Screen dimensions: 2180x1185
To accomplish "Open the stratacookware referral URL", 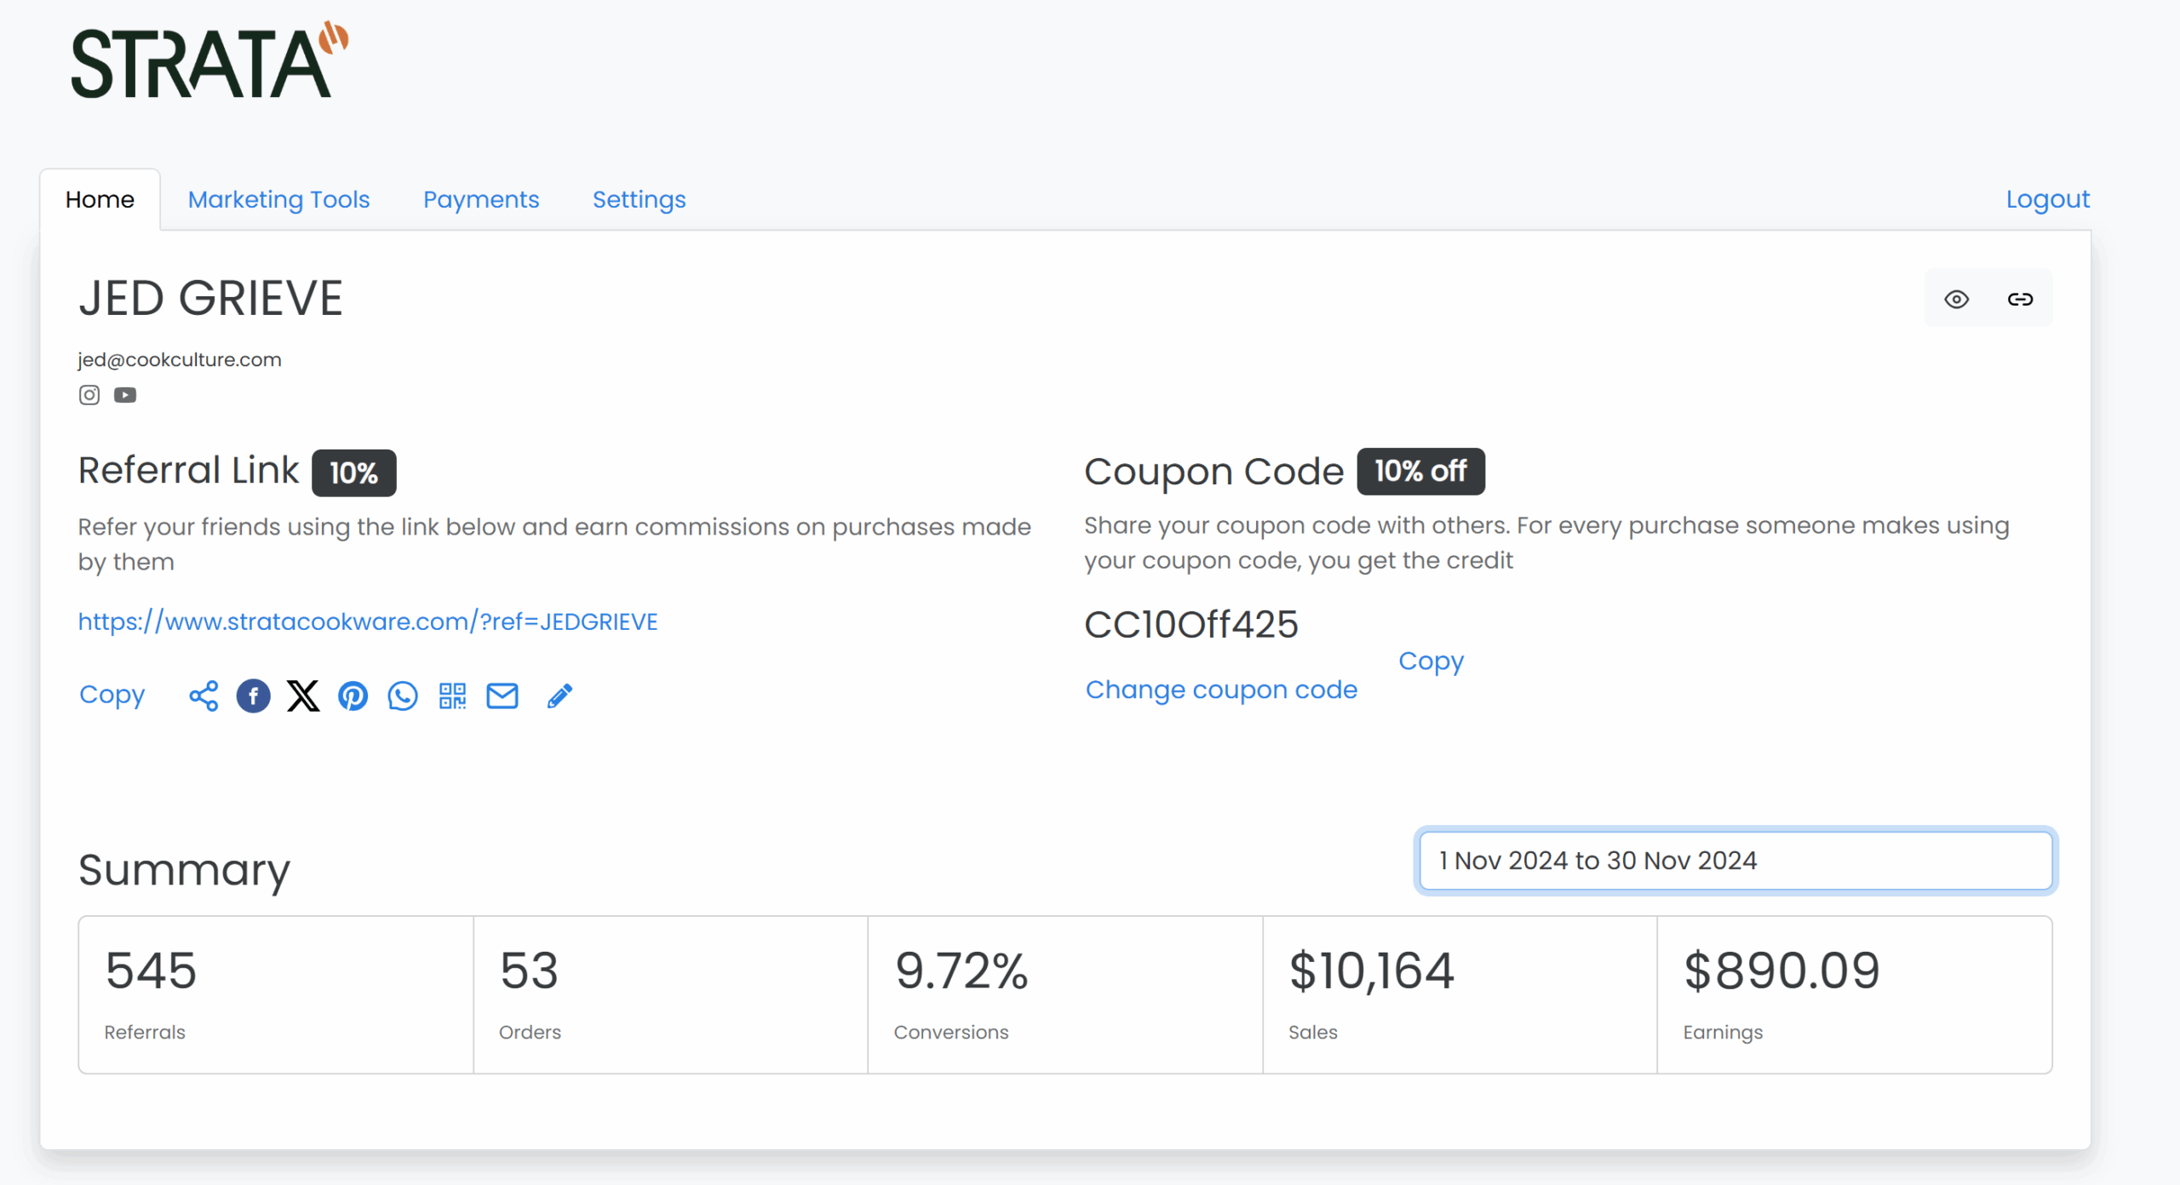I will pos(368,621).
